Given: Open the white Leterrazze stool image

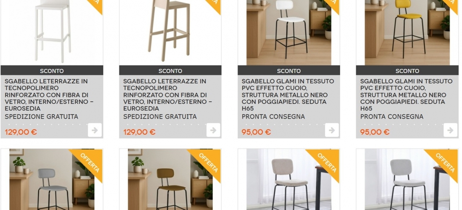Looking at the screenshot, I should [x=52, y=32].
